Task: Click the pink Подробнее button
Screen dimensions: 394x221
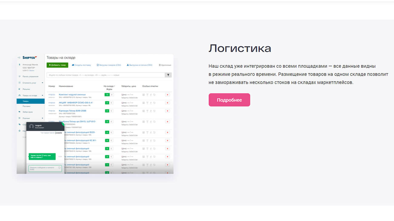Action: [x=229, y=100]
